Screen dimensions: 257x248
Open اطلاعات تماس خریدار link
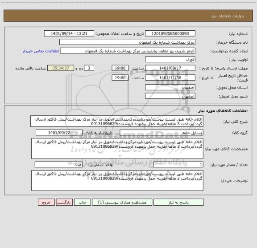coord(41,51)
